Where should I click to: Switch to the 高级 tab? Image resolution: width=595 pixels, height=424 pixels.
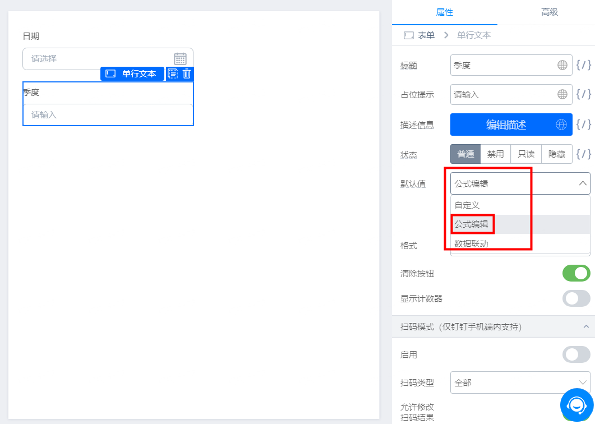549,12
